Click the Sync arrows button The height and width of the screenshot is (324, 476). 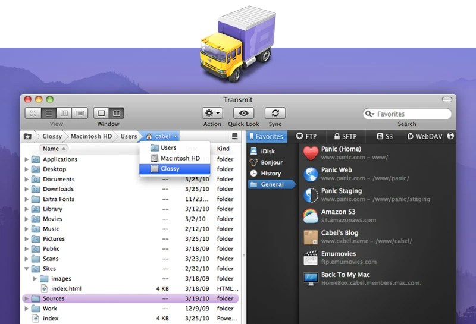click(x=275, y=113)
